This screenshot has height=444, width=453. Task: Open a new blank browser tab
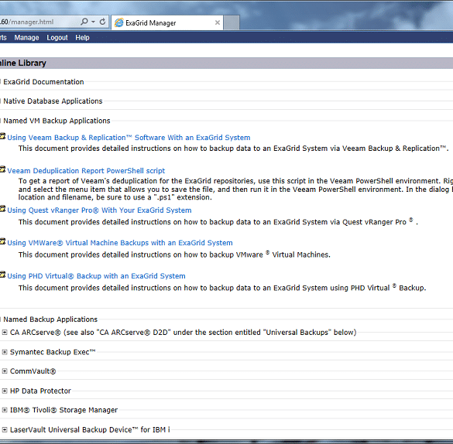[x=232, y=22]
